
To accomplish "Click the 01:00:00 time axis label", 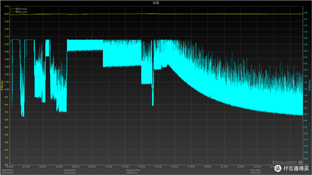I will pyautogui.click(x=109, y=167).
